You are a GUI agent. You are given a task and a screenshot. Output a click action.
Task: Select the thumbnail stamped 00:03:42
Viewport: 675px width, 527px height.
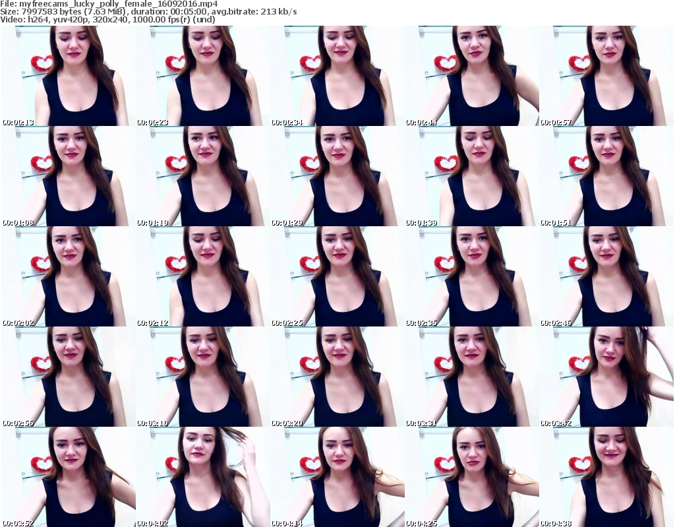click(x=606, y=377)
